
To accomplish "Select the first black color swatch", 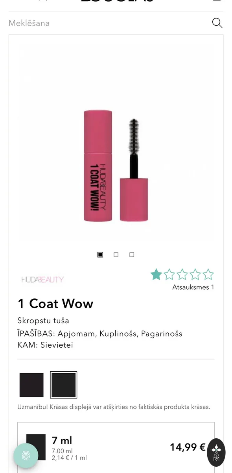I will [31, 385].
